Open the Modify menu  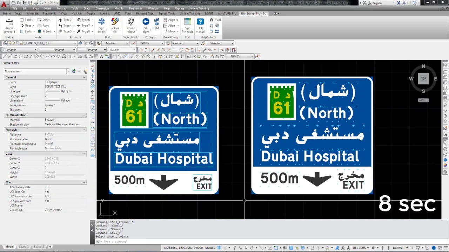[x=119, y=8]
